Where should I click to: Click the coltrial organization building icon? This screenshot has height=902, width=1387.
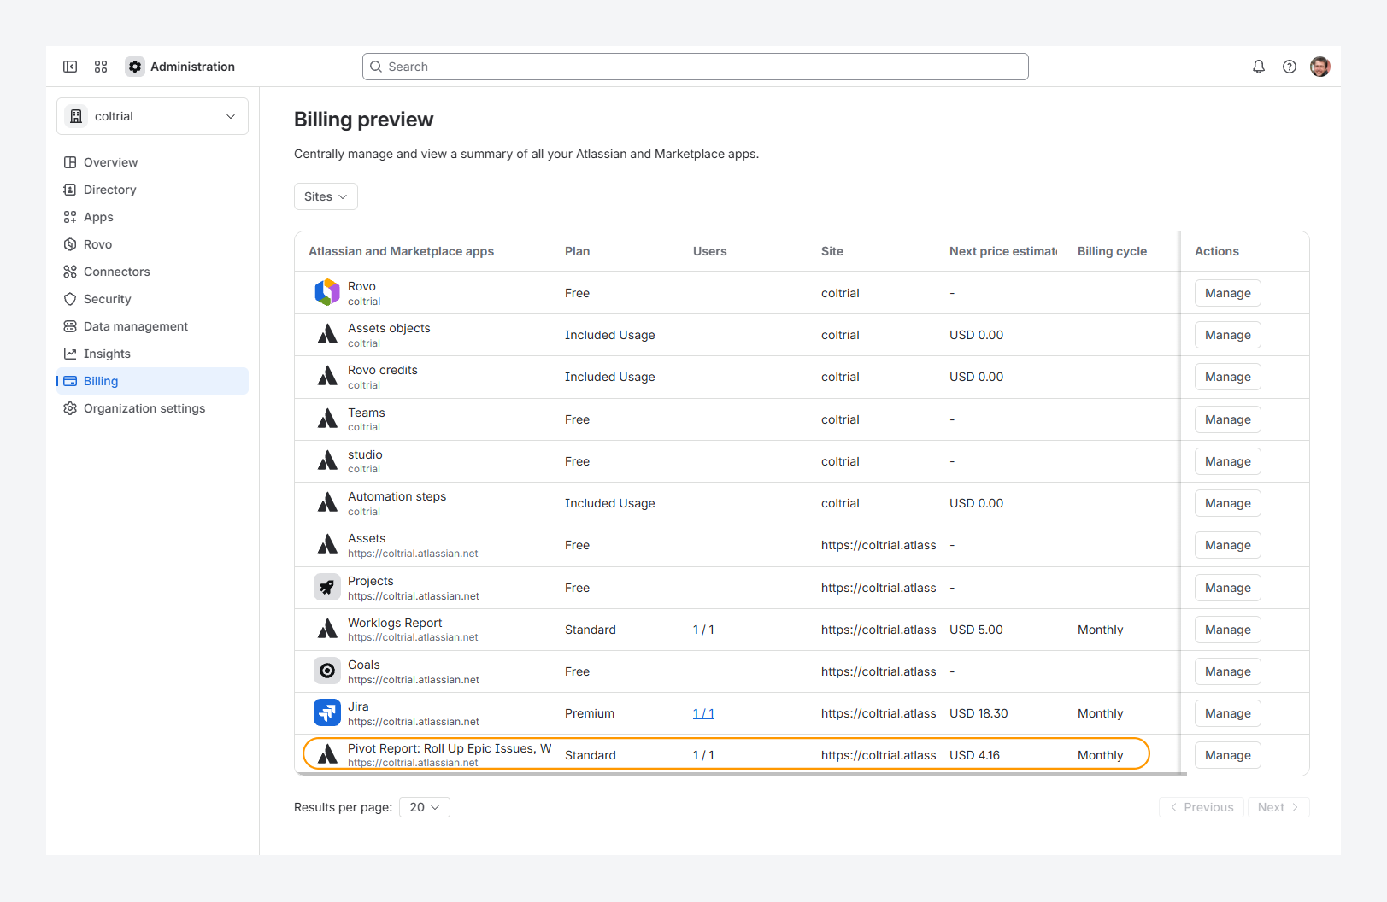(76, 116)
